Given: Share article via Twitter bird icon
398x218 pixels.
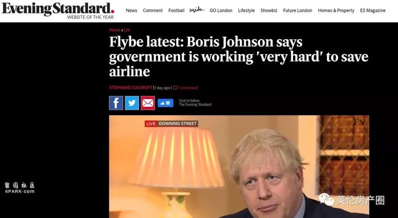Looking at the screenshot, I should (132, 103).
